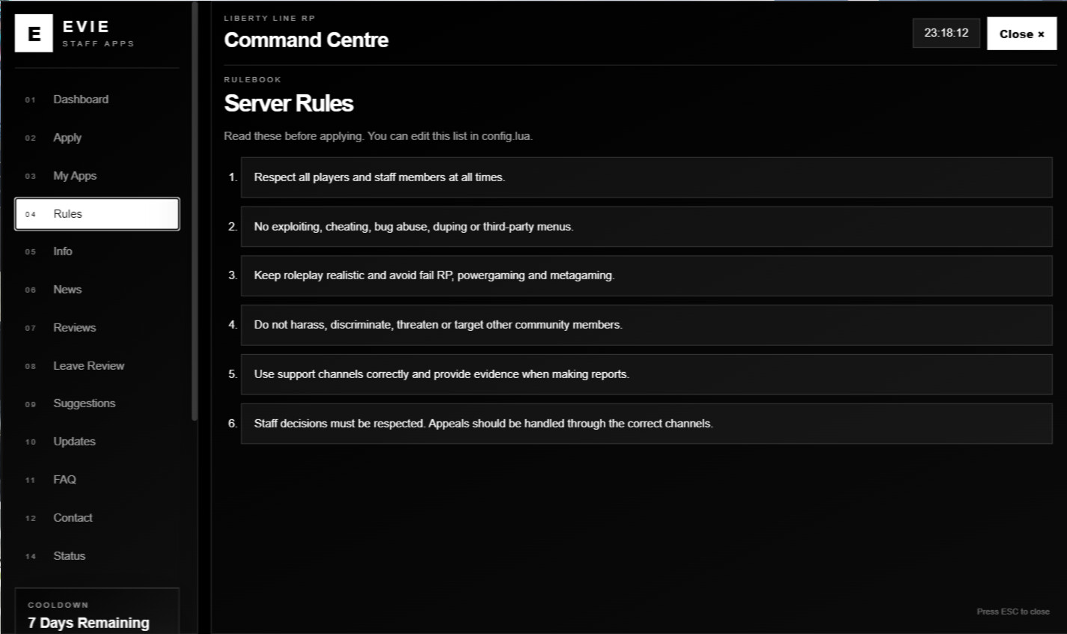Click the "Command Centre" title

click(306, 40)
